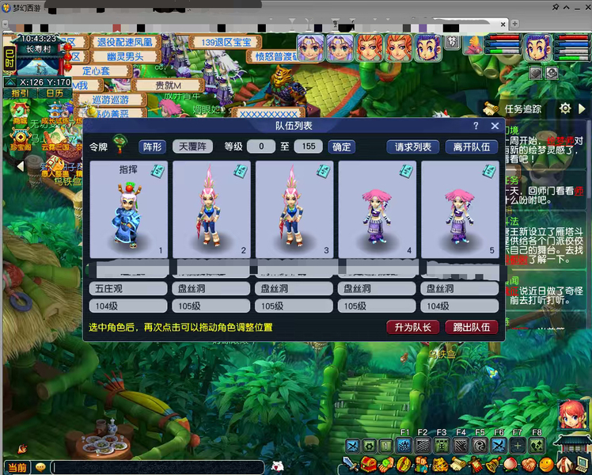Click the 巡游巡游 stall sign
592x475 pixels.
111,100
